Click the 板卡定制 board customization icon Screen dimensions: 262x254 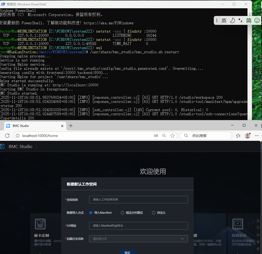[x=40, y=224]
